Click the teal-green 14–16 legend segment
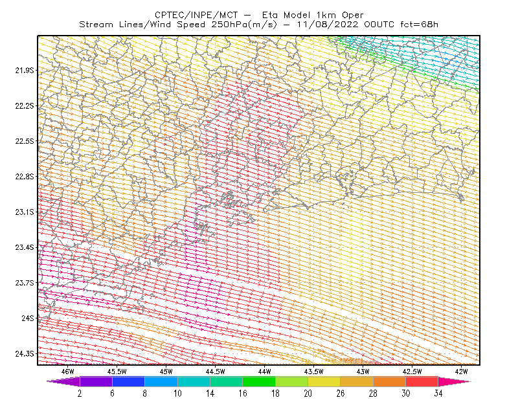The width and height of the screenshot is (518, 400). click(x=226, y=381)
